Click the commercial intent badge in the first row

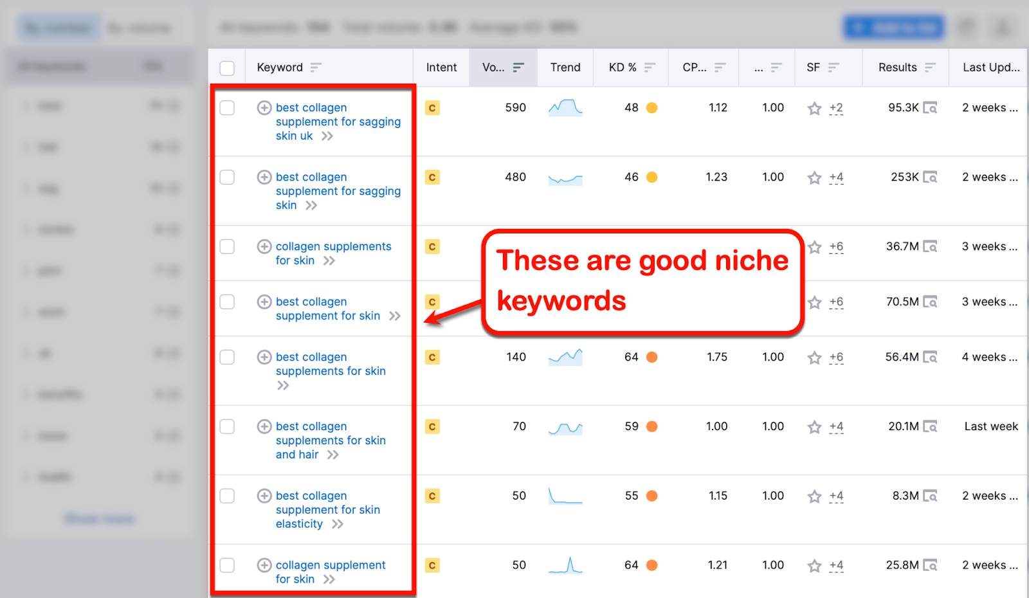coord(432,108)
